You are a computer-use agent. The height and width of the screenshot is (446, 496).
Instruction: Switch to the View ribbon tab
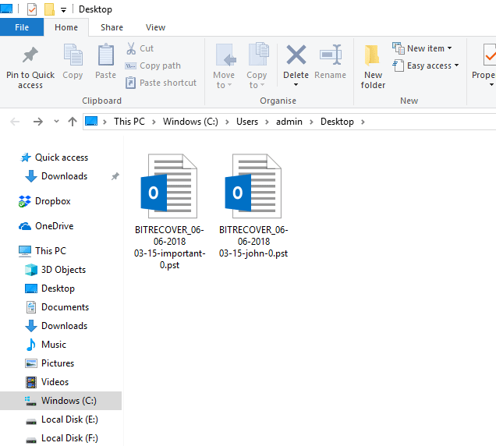click(x=155, y=27)
